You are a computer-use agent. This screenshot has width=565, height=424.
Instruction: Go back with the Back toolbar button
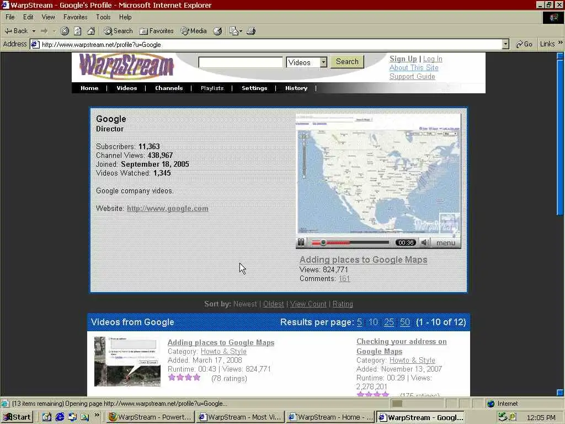point(16,31)
